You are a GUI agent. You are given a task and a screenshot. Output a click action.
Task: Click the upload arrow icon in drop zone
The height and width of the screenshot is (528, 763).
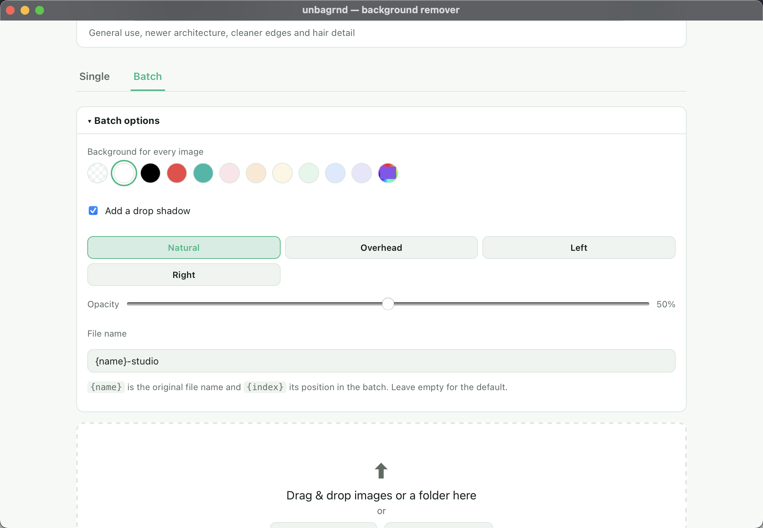381,470
